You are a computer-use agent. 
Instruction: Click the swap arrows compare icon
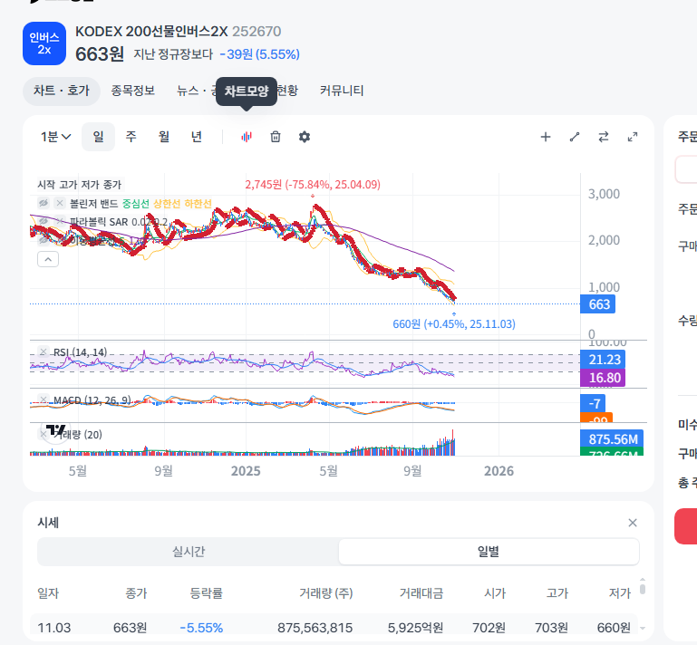(x=604, y=137)
